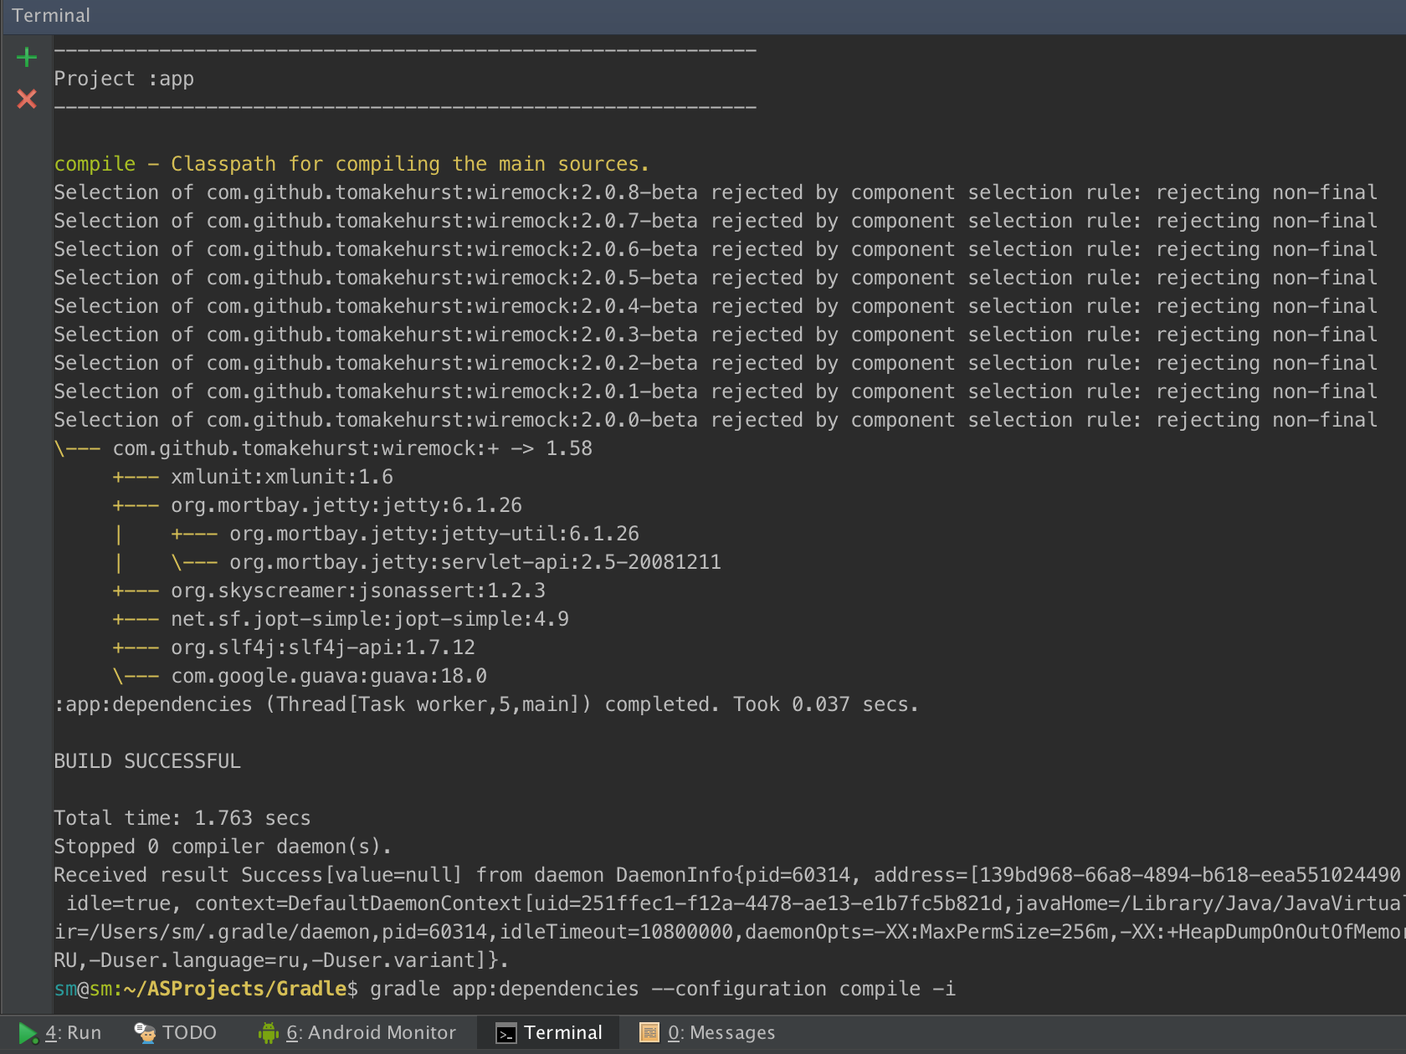Click the wiremock:2.0.8-beta rejected line
The width and height of the screenshot is (1406, 1054).
coord(716,192)
